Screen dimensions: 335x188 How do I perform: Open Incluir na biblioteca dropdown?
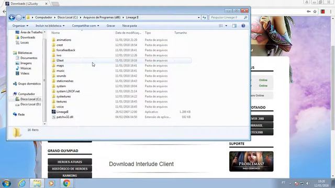(50, 26)
